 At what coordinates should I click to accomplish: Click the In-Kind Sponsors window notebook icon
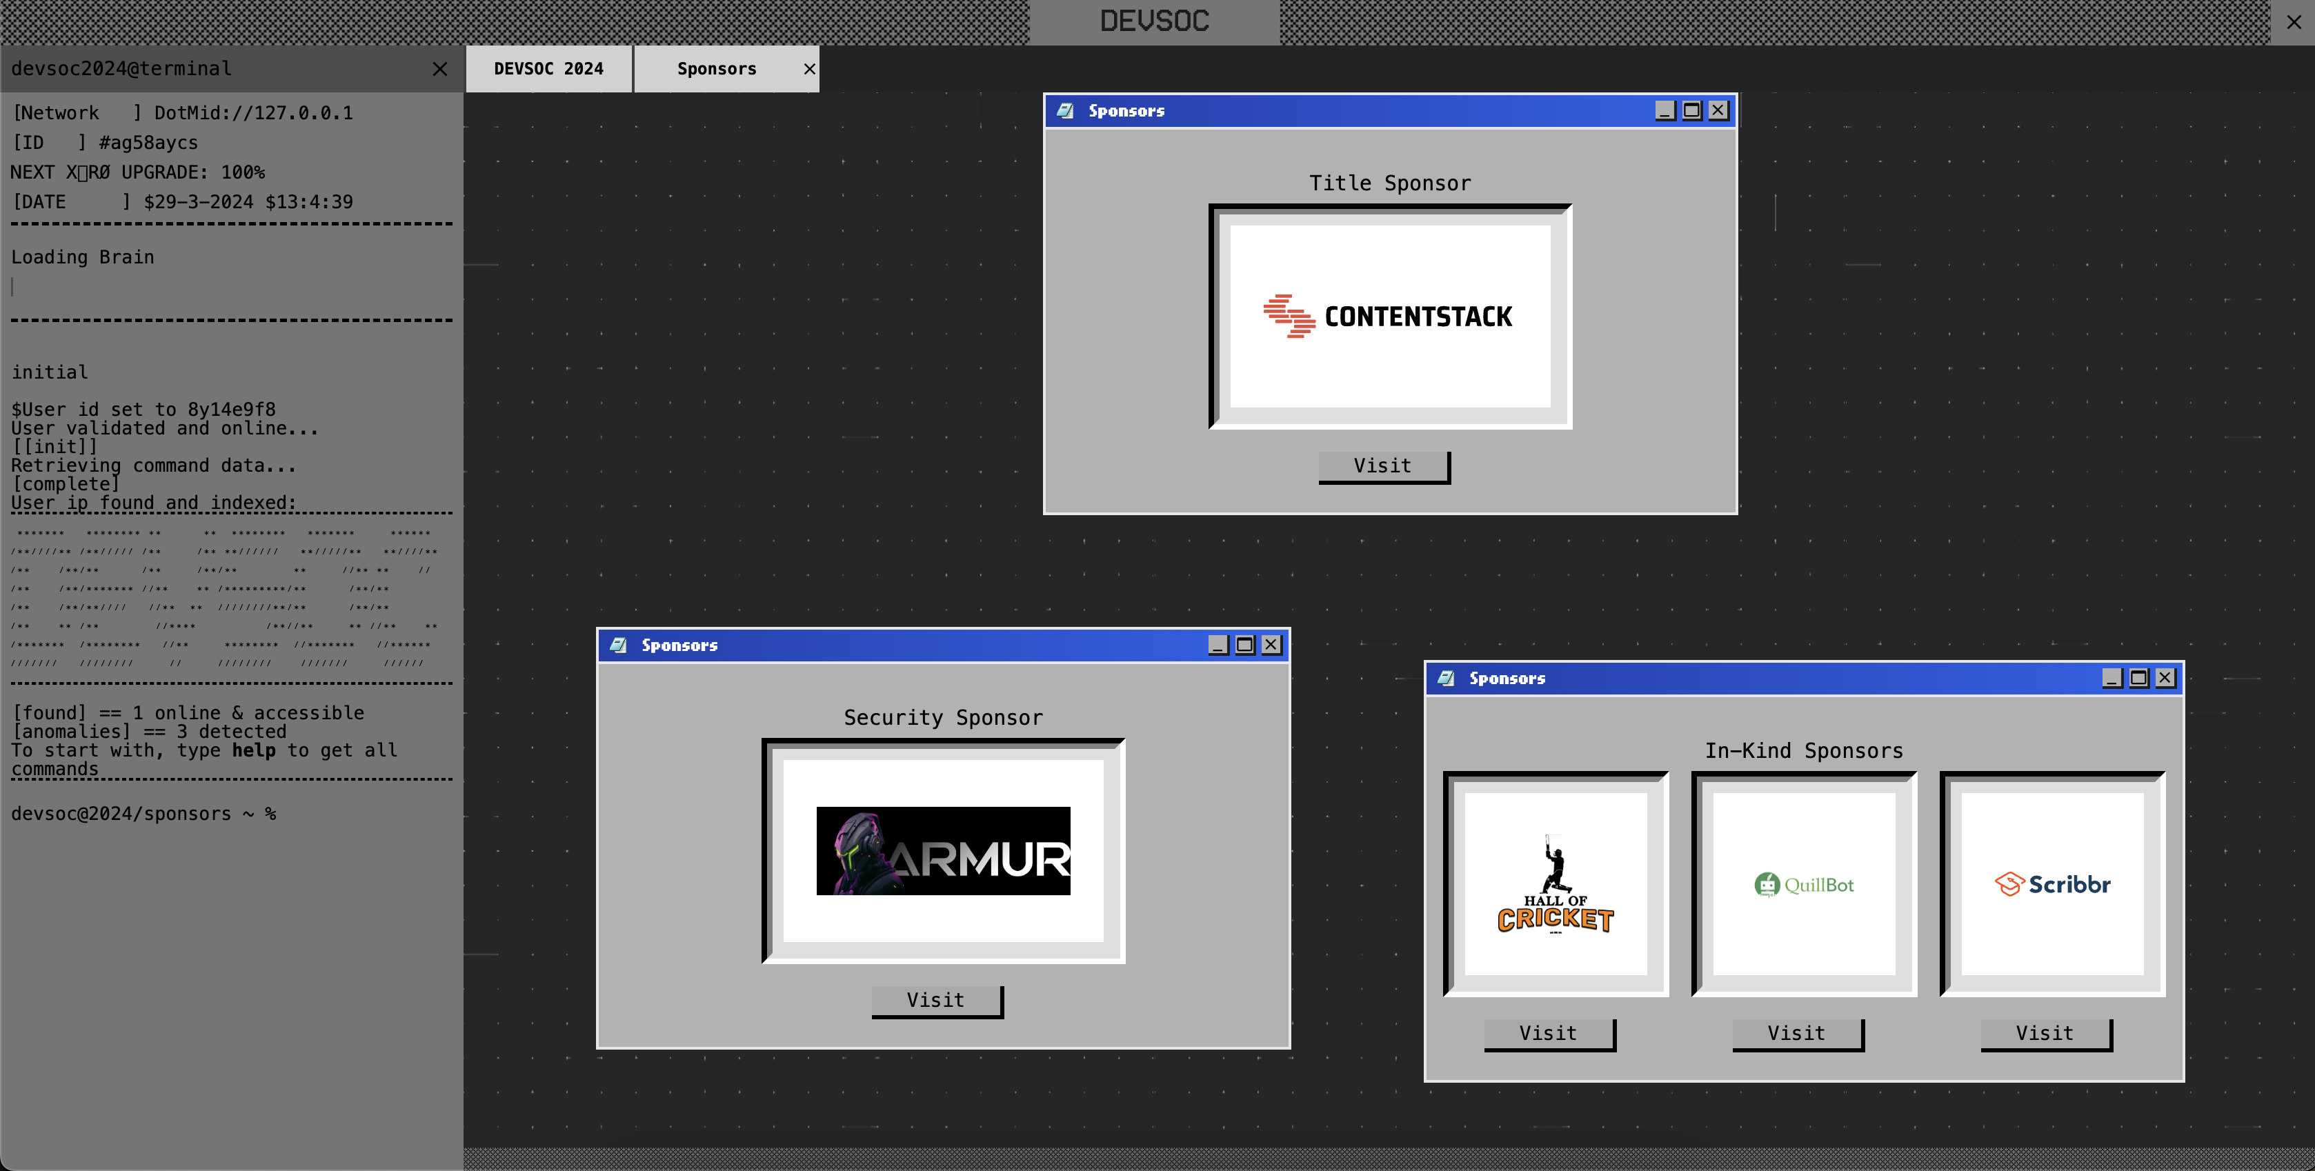coord(1446,679)
